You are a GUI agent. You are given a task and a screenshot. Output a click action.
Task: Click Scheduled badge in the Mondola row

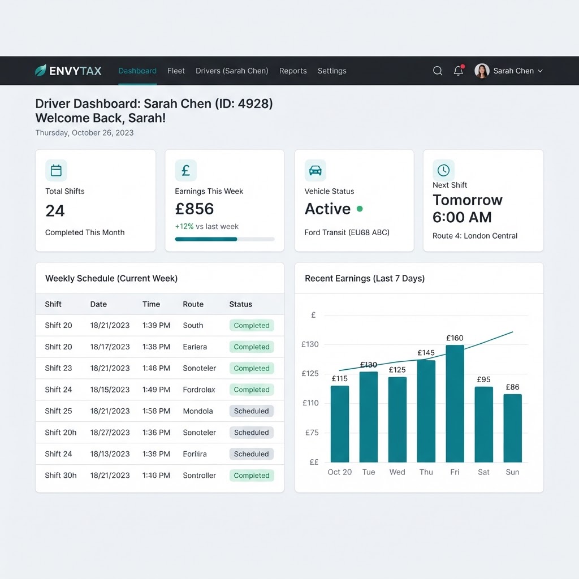(252, 411)
